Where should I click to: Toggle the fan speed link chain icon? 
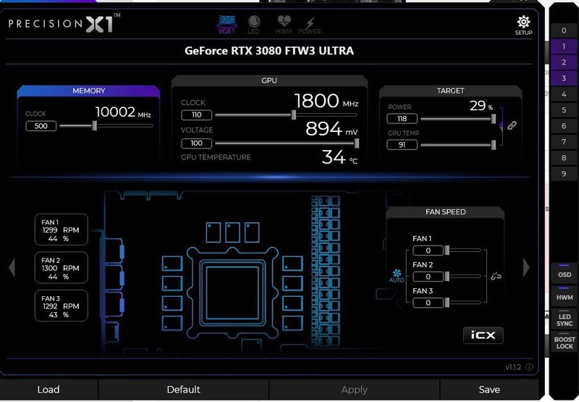click(496, 276)
